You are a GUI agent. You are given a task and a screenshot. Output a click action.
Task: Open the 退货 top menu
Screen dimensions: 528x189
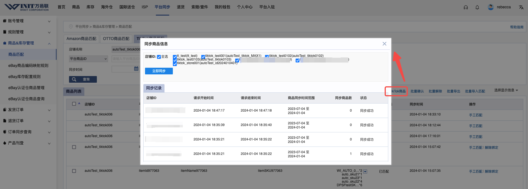click(181, 7)
